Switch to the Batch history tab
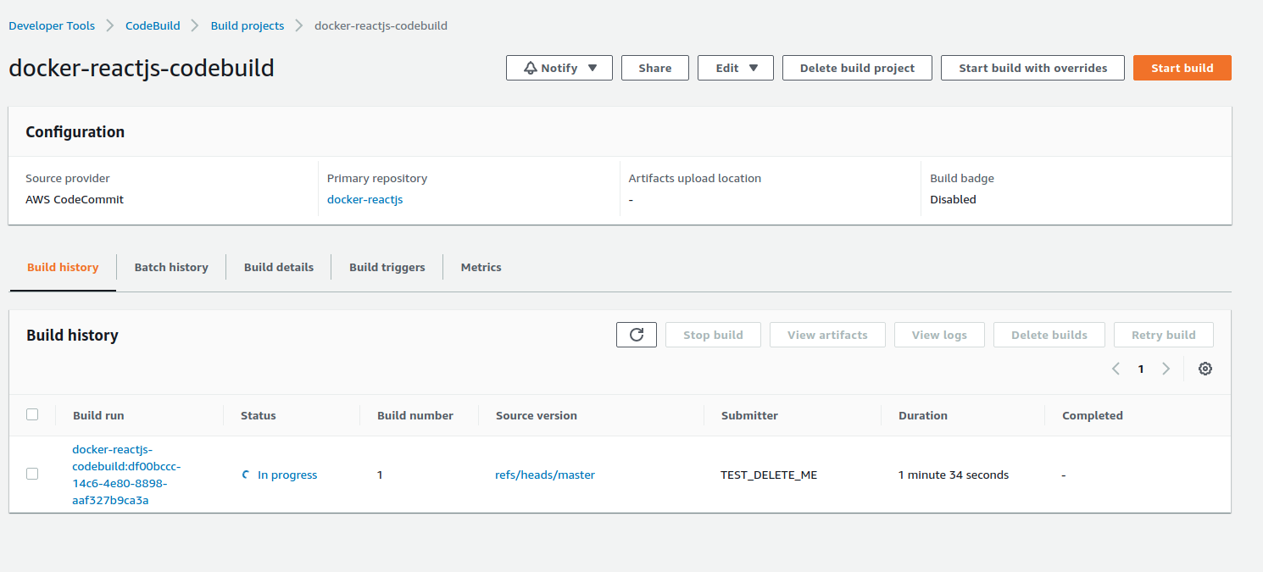Screen dimensions: 1263x572 [171, 267]
